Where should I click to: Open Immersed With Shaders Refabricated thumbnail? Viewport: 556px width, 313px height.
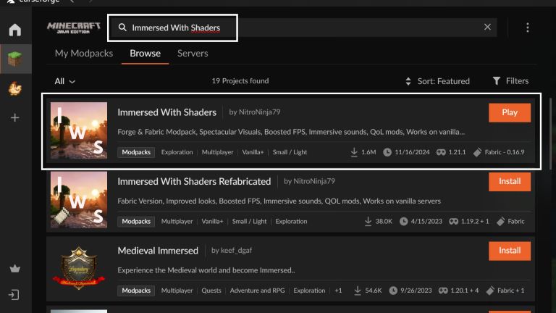79,200
